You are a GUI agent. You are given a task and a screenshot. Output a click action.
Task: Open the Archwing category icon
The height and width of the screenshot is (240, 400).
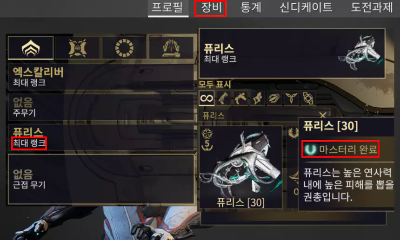pyautogui.click(x=171, y=48)
